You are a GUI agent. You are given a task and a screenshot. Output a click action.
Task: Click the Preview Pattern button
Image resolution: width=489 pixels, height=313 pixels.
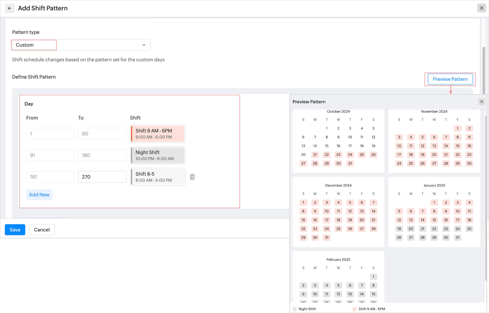pos(450,79)
